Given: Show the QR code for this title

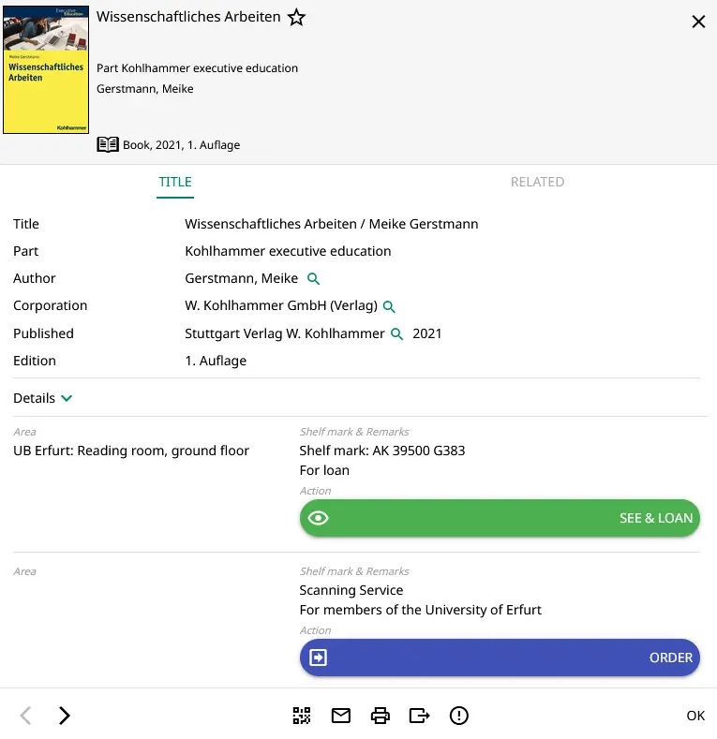Looking at the screenshot, I should (x=301, y=716).
